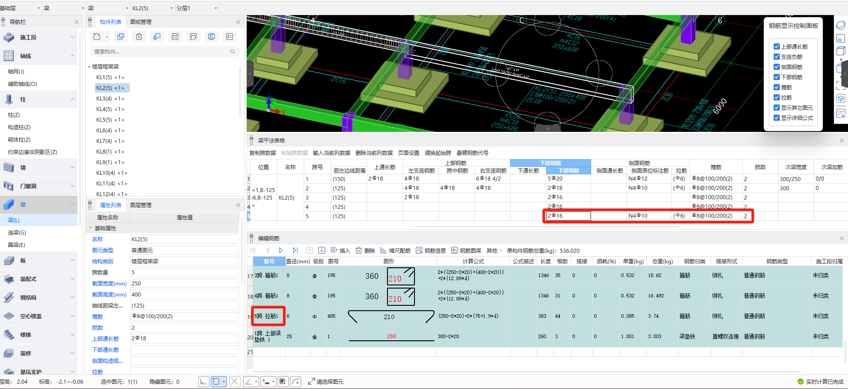
Task: Open the 分层1 layer dropdown
Action: point(216,8)
